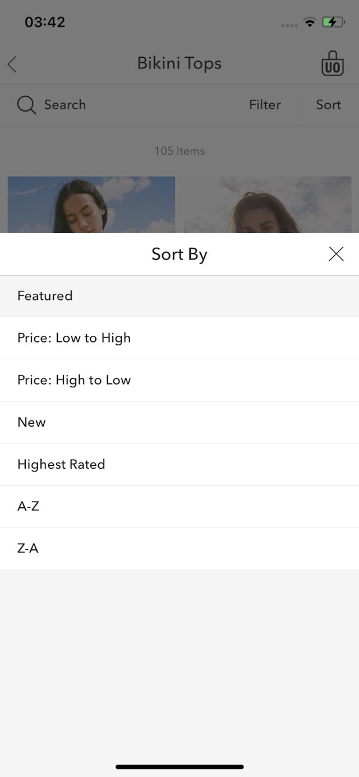Tap the X to dismiss Sort By
359x777 pixels.
pos(335,254)
